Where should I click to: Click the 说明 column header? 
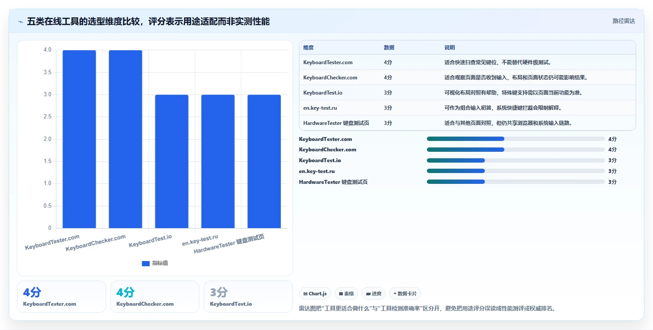click(450, 48)
